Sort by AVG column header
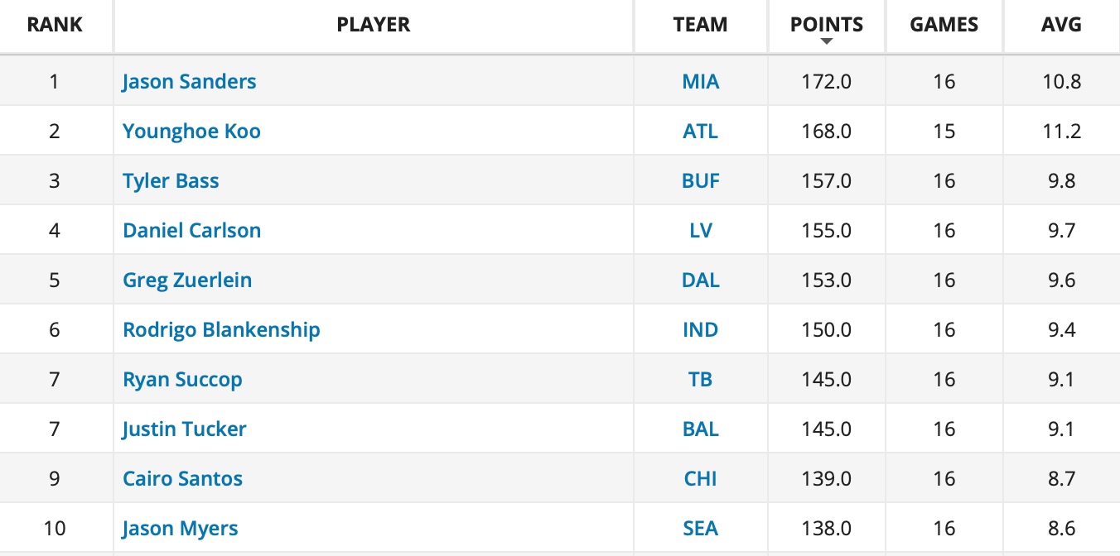Viewport: 1120px width, 556px height. point(1061,25)
